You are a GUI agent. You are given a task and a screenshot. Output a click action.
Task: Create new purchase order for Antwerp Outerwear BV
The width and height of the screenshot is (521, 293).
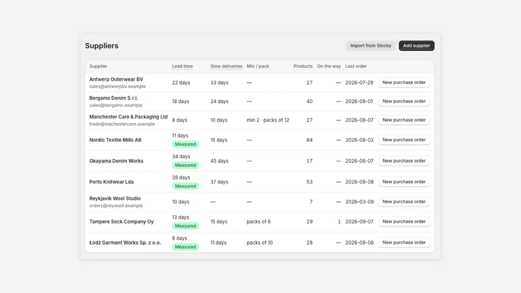[x=404, y=83]
